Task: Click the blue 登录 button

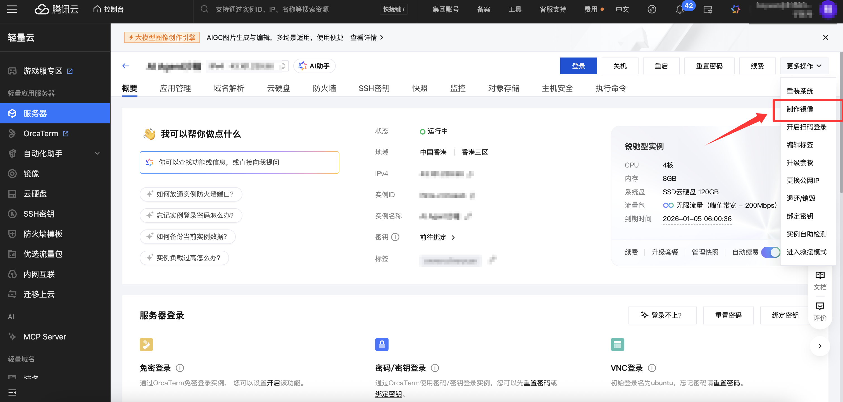Action: coord(578,66)
